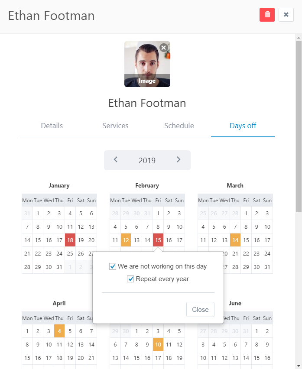This screenshot has width=302, height=369.
Task: Open the Details tab
Action: pyautogui.click(x=52, y=126)
